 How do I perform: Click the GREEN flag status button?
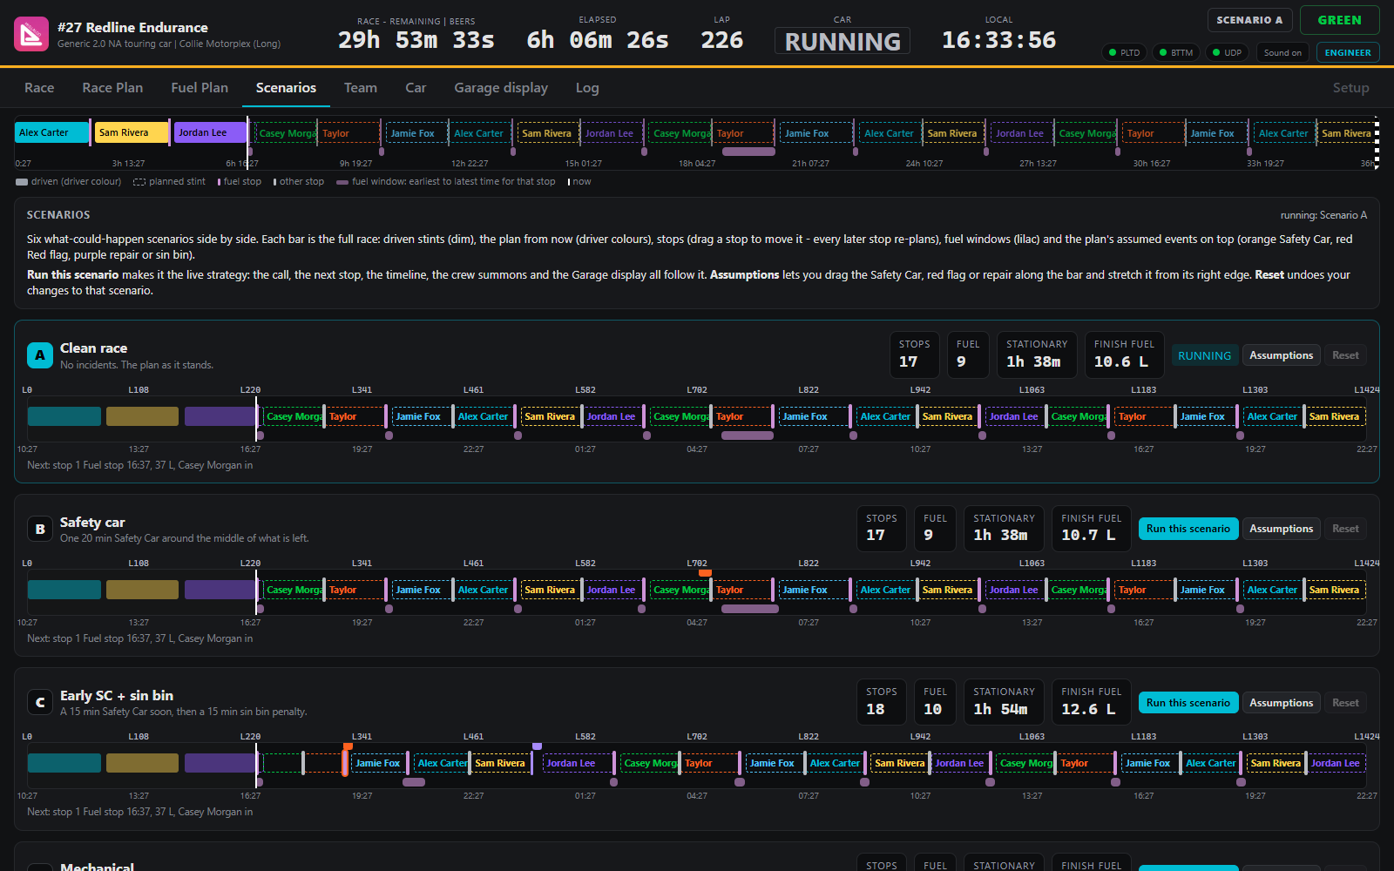1339,20
